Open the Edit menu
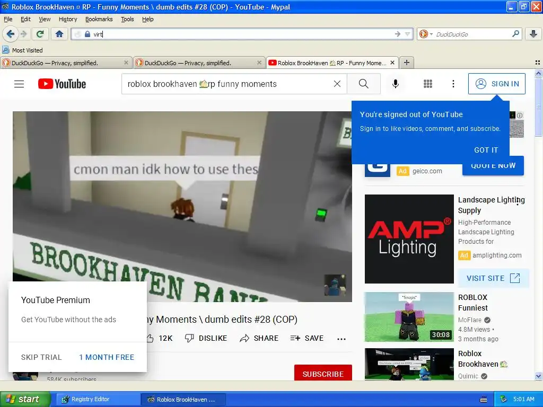Image resolution: width=543 pixels, height=407 pixels. pyautogui.click(x=25, y=19)
